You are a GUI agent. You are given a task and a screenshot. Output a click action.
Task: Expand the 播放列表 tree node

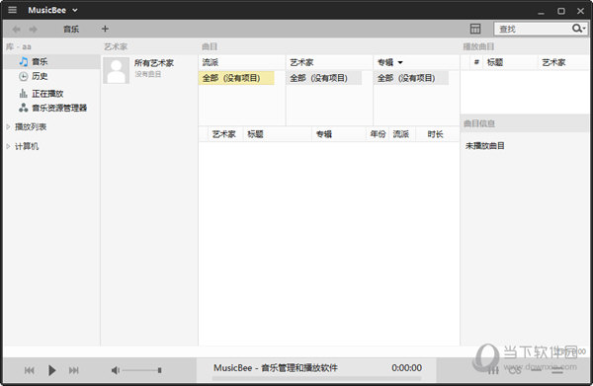pyautogui.click(x=8, y=127)
